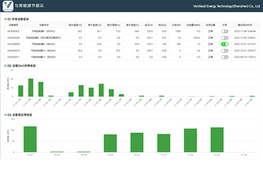This screenshot has height=175, width=263.
Task: Click the Vantlead Energy Technology company name
Action: tap(227, 7)
